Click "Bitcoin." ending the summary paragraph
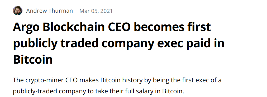The image size is (267, 97). click(173, 91)
